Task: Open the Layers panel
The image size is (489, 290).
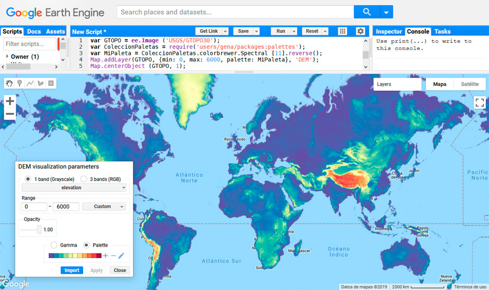Action: [x=397, y=84]
